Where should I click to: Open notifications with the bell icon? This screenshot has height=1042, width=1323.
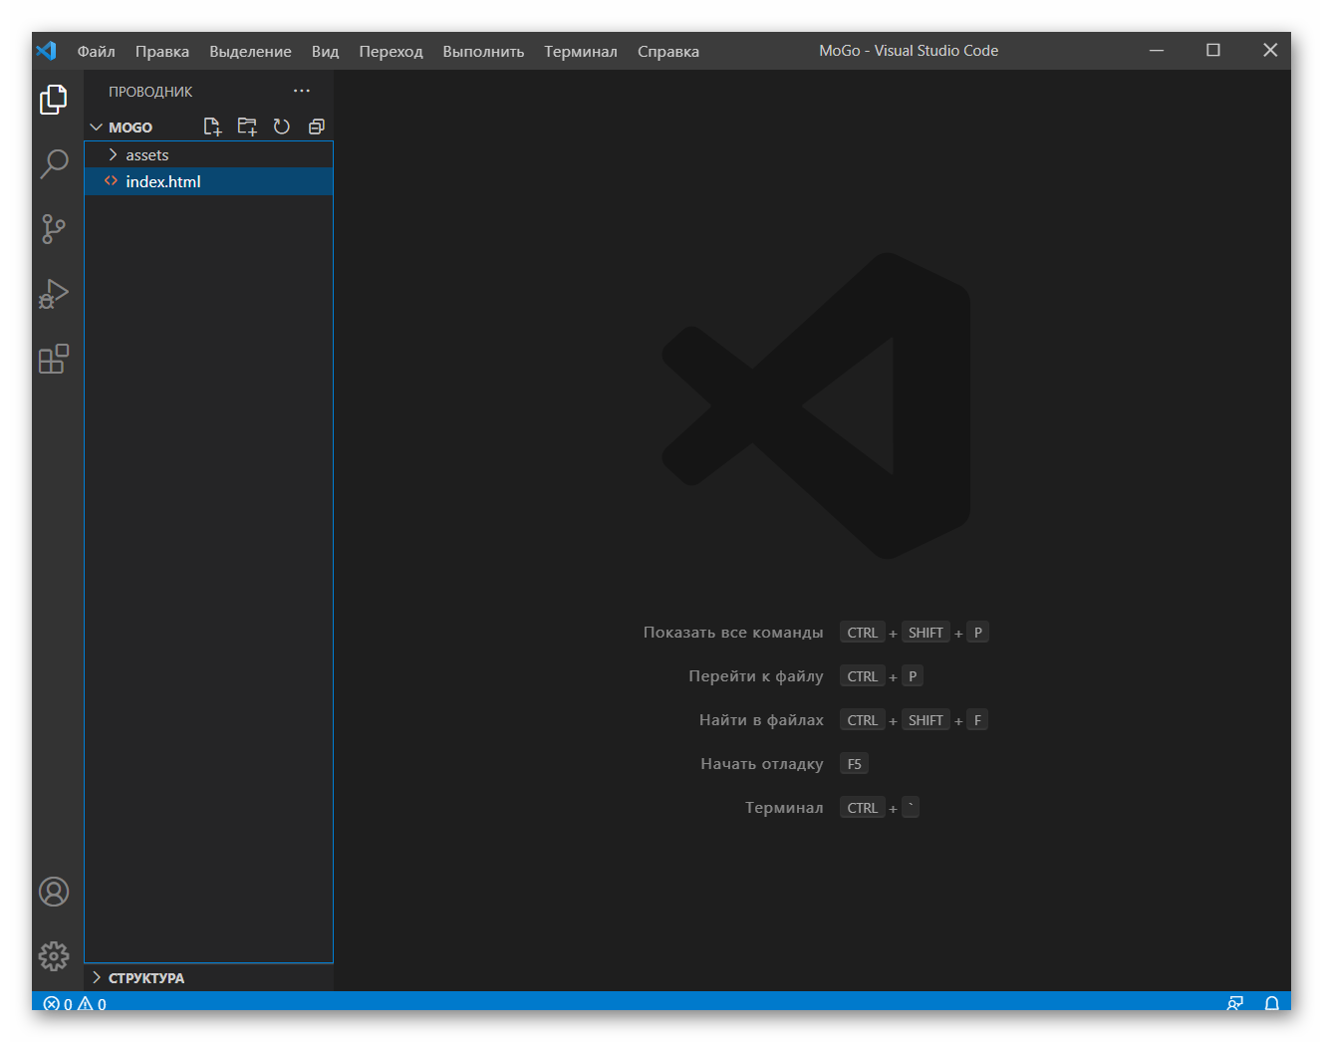click(1272, 1003)
